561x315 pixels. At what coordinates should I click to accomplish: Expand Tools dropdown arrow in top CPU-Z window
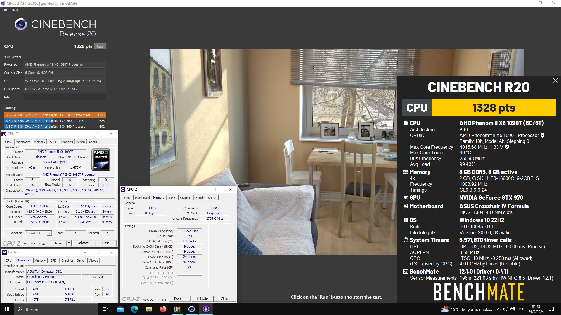tap(69, 243)
